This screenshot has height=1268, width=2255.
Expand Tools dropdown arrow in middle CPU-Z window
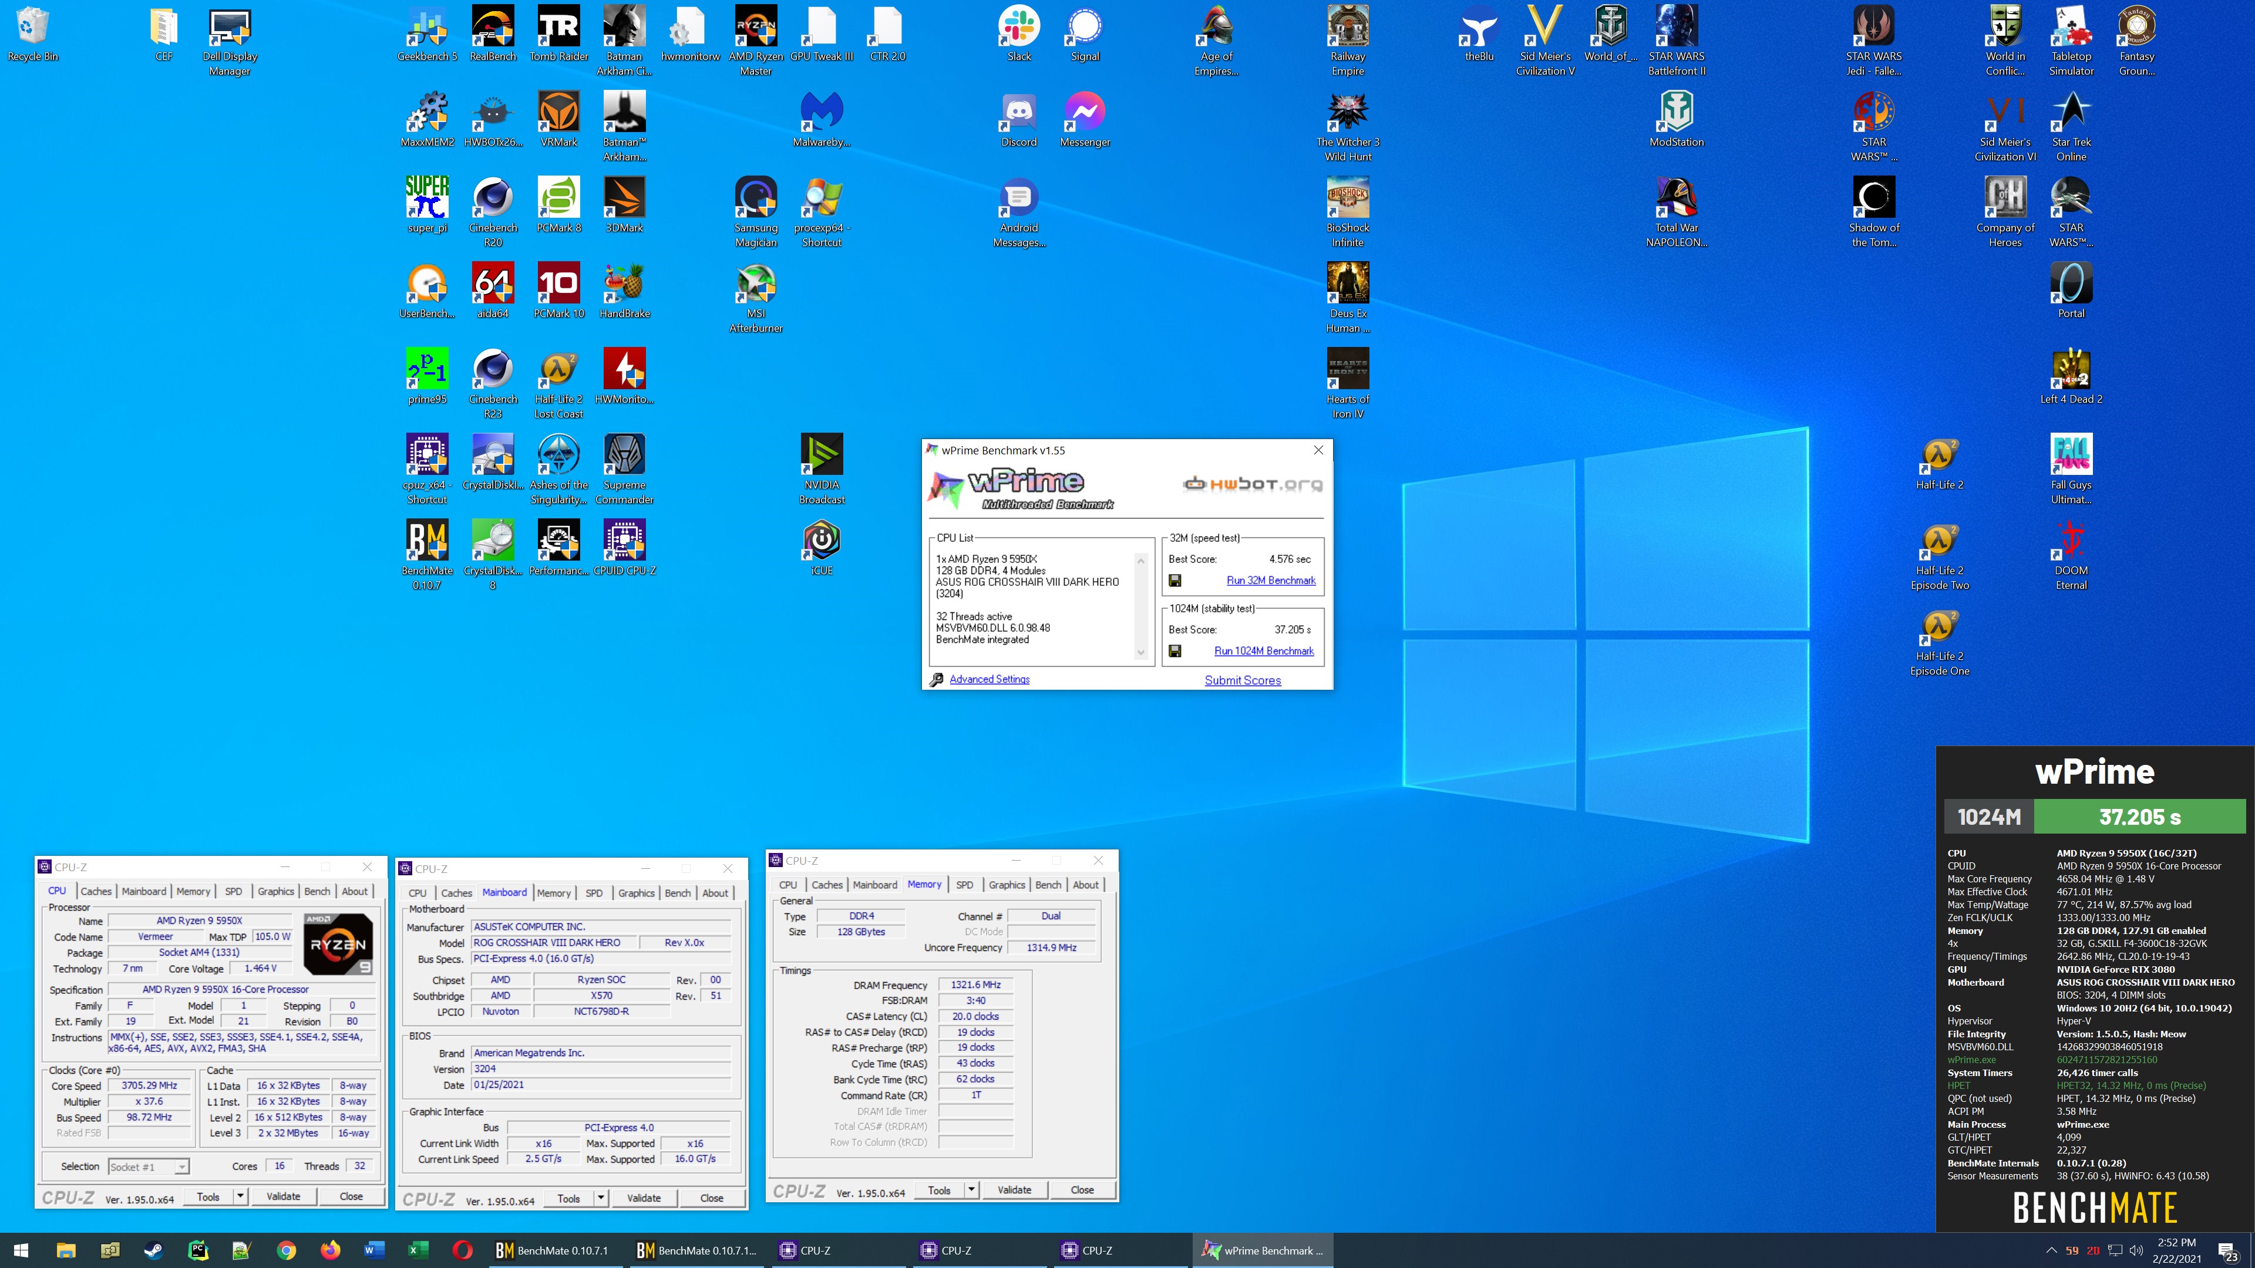tap(601, 1198)
